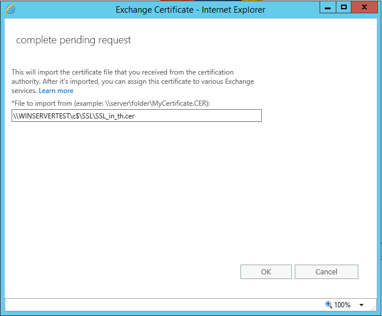The image size is (382, 316).
Task: Click the 100% zoom level text
Action: pyautogui.click(x=343, y=304)
